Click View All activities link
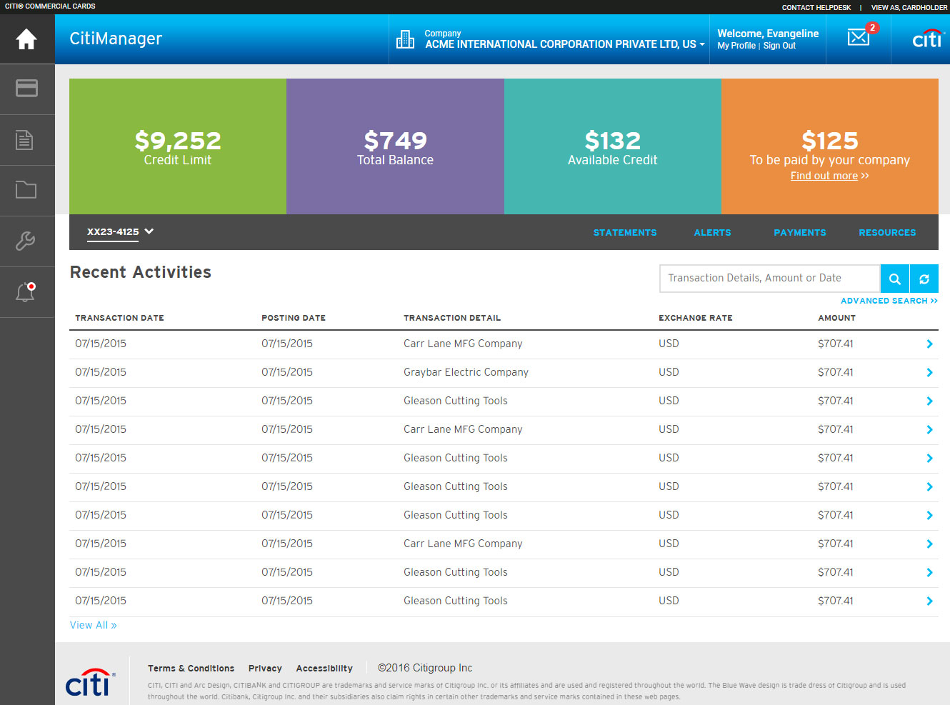The height and width of the screenshot is (705, 950). tap(93, 625)
